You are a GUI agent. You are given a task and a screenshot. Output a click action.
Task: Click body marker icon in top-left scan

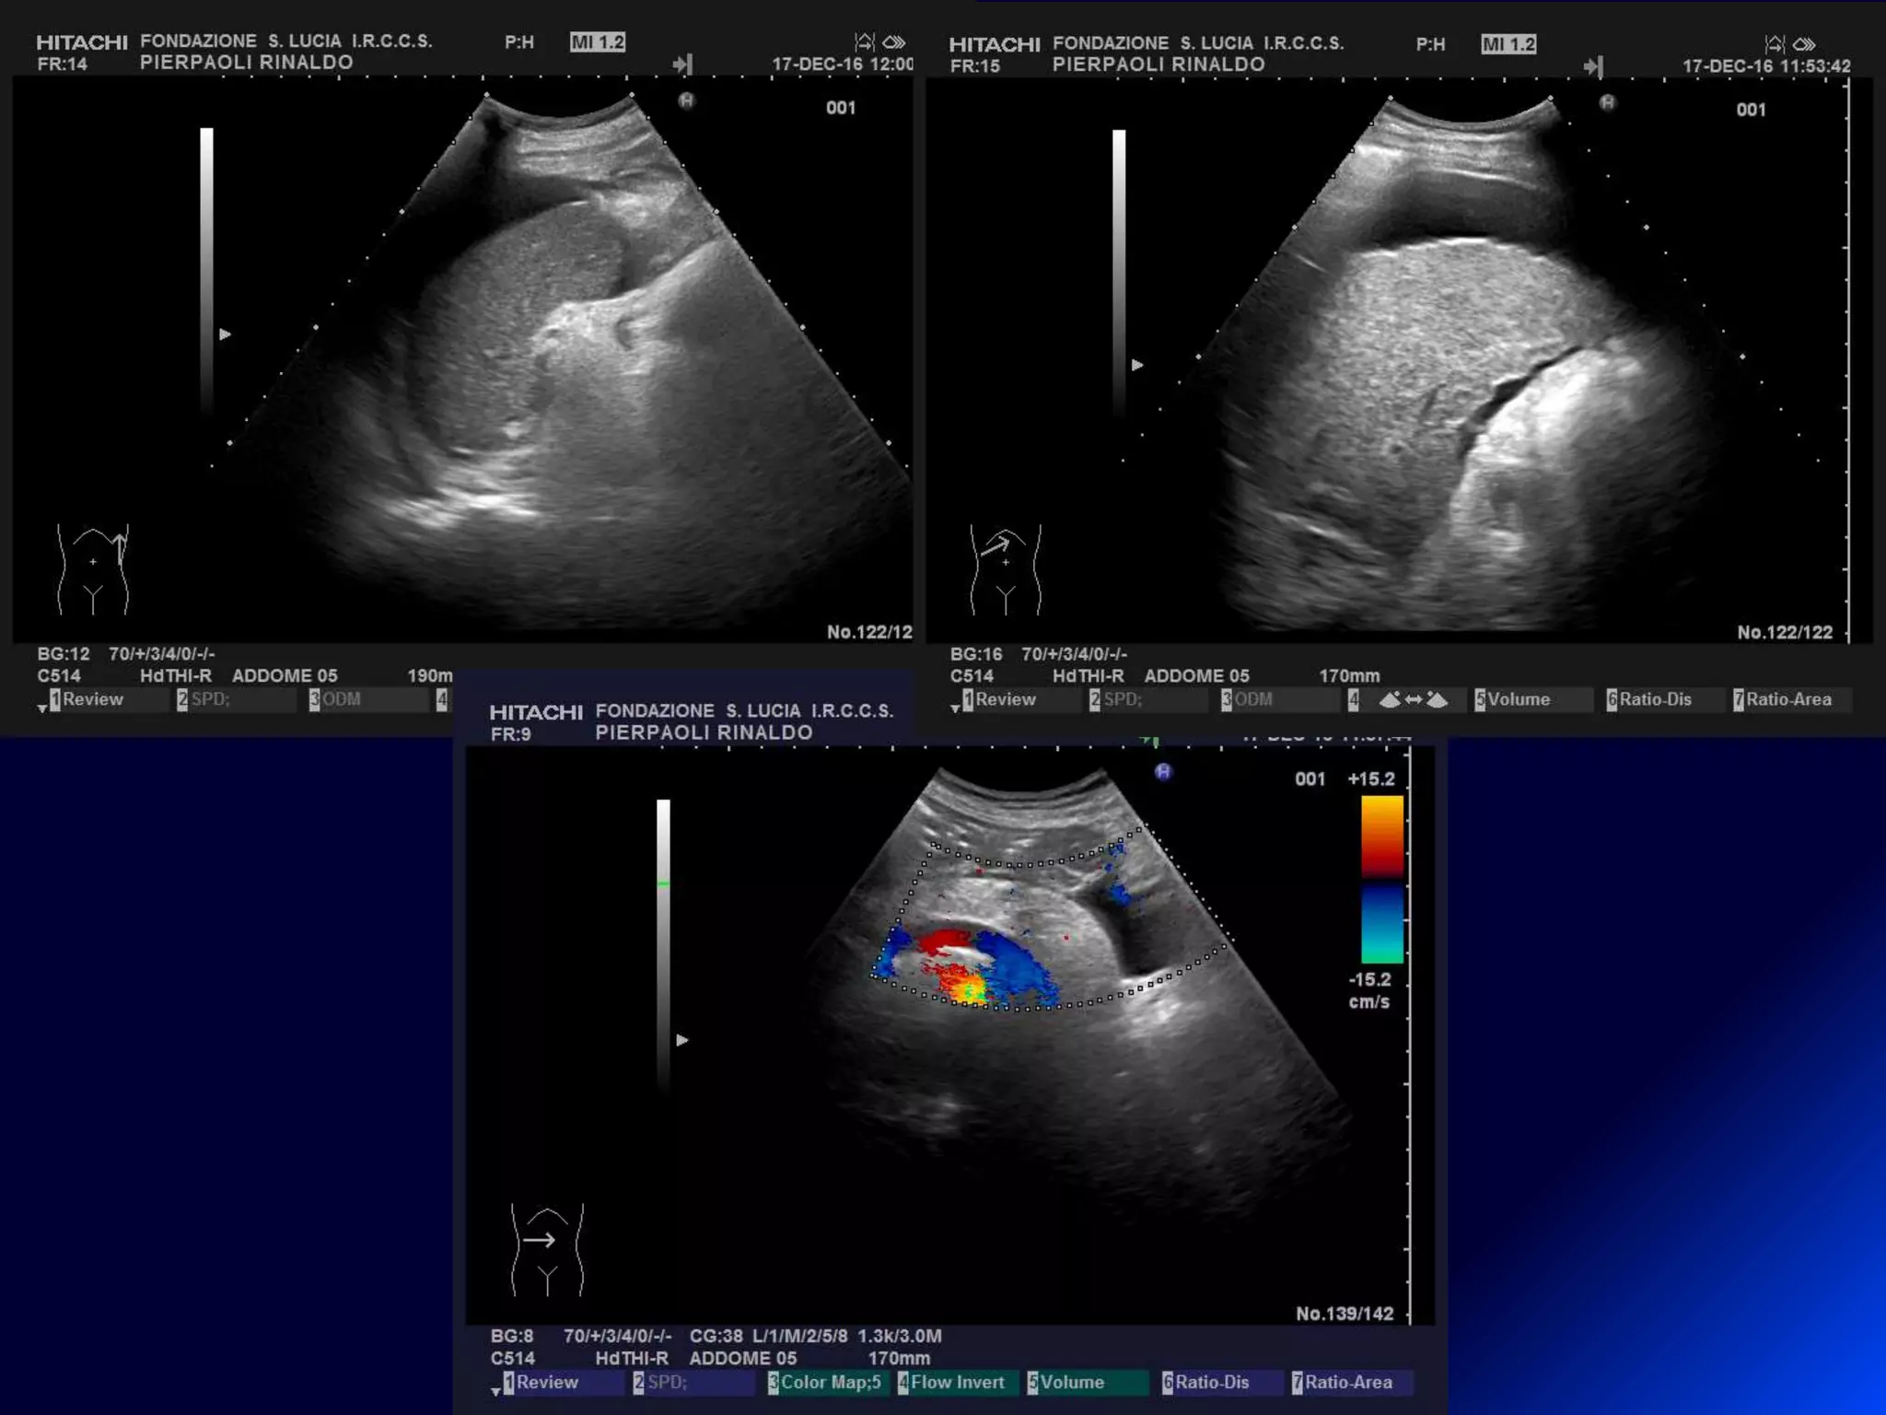(x=93, y=569)
